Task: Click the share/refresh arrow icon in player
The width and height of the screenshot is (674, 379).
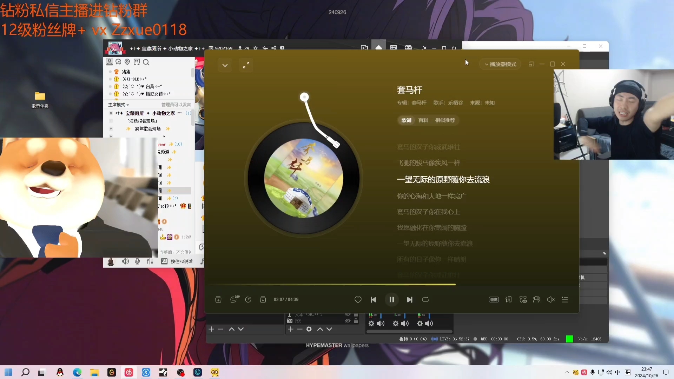Action: (248, 299)
